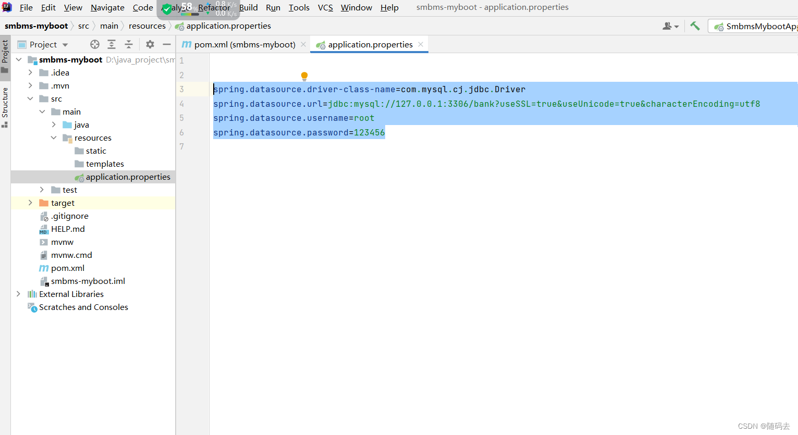Click Collapse All in Project panel
Image resolution: width=798 pixels, height=435 pixels.
pyautogui.click(x=129, y=44)
